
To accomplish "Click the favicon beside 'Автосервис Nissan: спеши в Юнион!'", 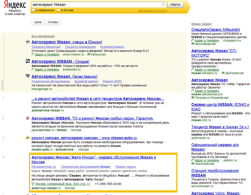I will click(x=28, y=42).
